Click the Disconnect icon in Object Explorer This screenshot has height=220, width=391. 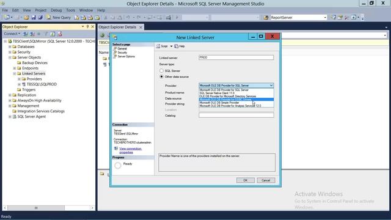[32, 34]
